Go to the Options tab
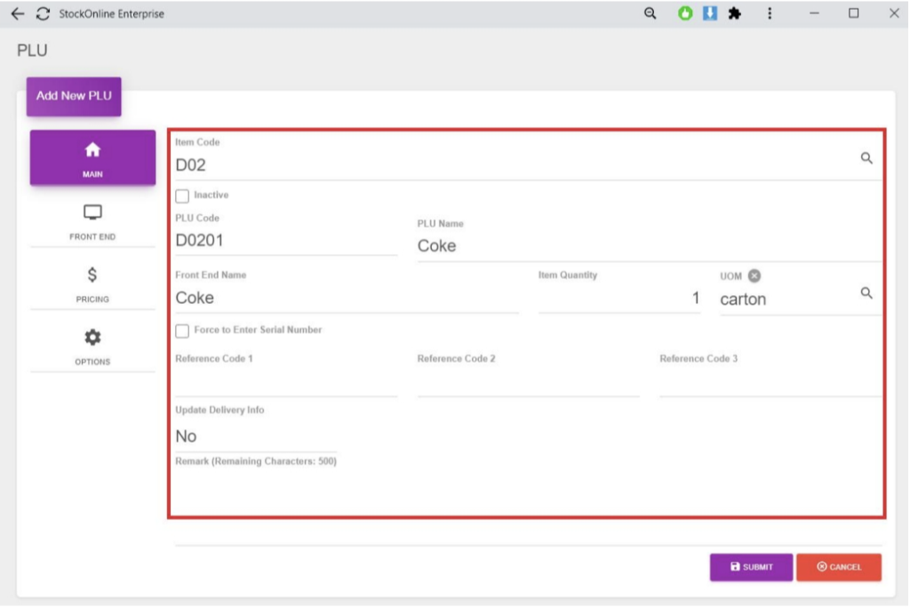This screenshot has height=607, width=910. coord(92,347)
